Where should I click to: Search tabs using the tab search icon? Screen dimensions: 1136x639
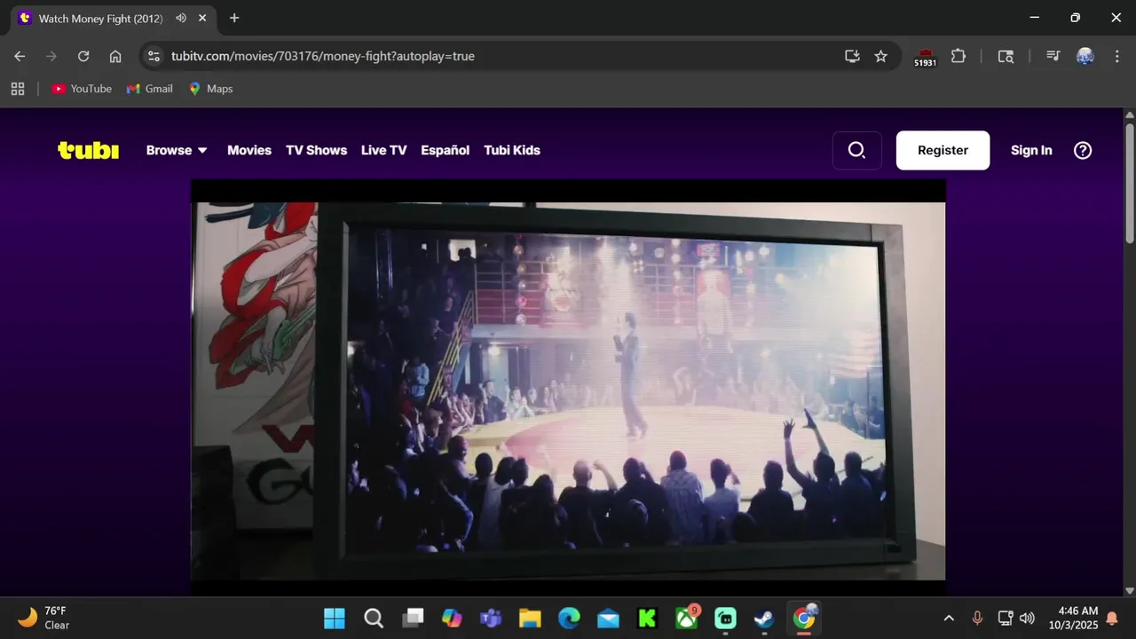pyautogui.click(x=1005, y=56)
